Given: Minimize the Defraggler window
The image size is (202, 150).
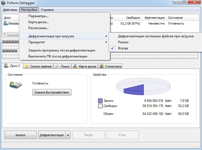Looking at the screenshot, I should pyautogui.click(x=177, y=2).
